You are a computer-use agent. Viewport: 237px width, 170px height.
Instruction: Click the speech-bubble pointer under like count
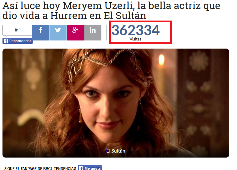pos(6,36)
